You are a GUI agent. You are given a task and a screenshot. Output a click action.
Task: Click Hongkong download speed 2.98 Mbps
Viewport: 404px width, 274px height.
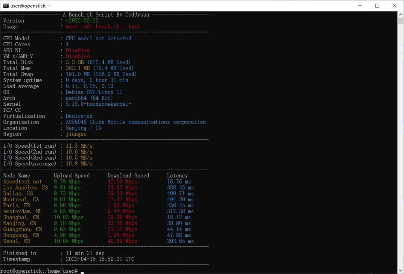click(121, 235)
